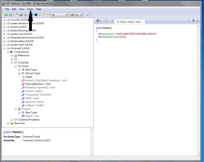Viewport: 204px width, 162px height.
Task: Collapse the Form1 class node
Action: 15,66
